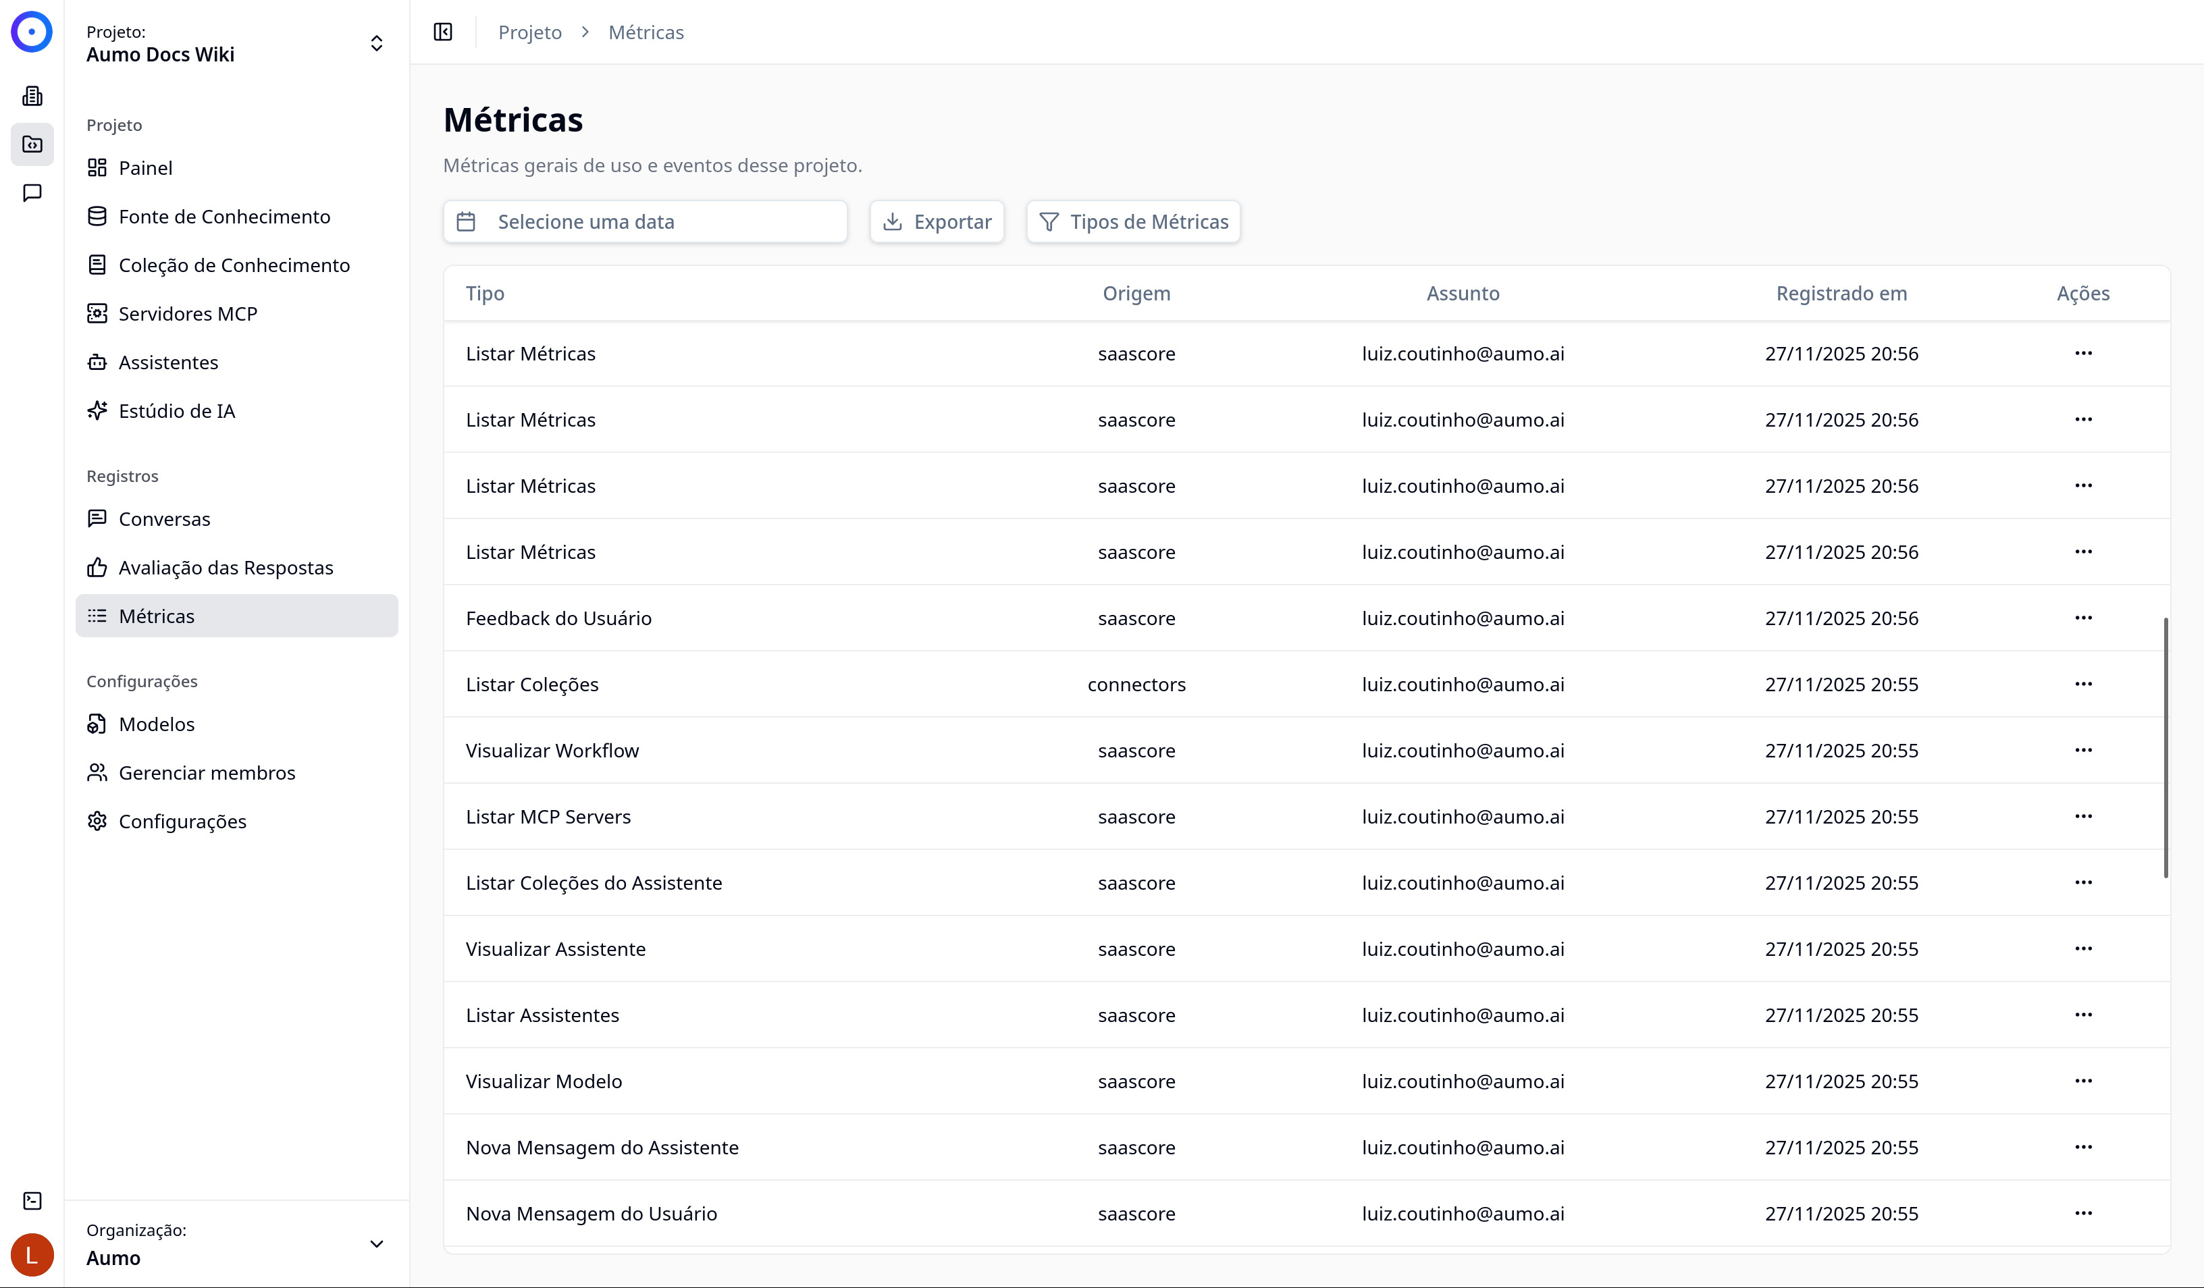This screenshot has height=1288, width=2204.
Task: Open Gerenciar membros in Configurações section
Action: [207, 772]
